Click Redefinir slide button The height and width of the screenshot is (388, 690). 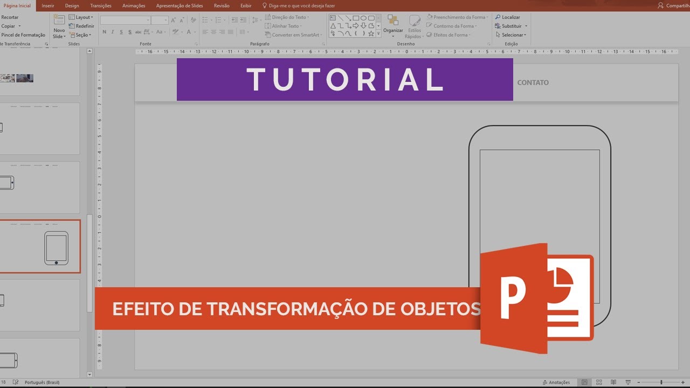pyautogui.click(x=81, y=26)
